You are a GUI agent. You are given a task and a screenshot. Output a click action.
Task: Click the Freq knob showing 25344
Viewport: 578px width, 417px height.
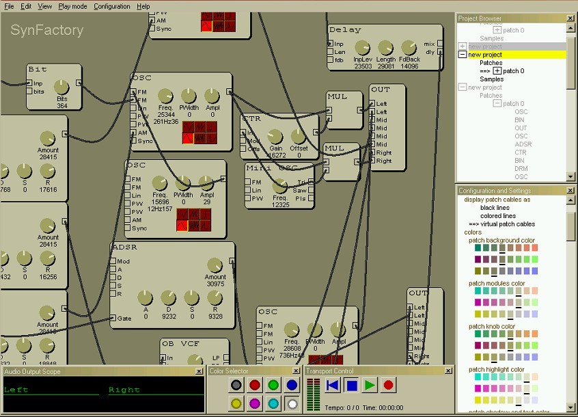click(x=165, y=96)
